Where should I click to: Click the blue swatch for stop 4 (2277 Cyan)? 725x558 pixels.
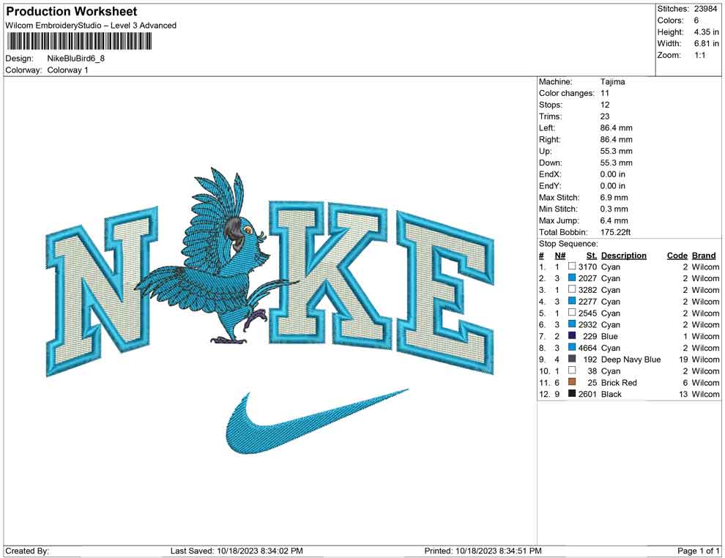click(572, 301)
